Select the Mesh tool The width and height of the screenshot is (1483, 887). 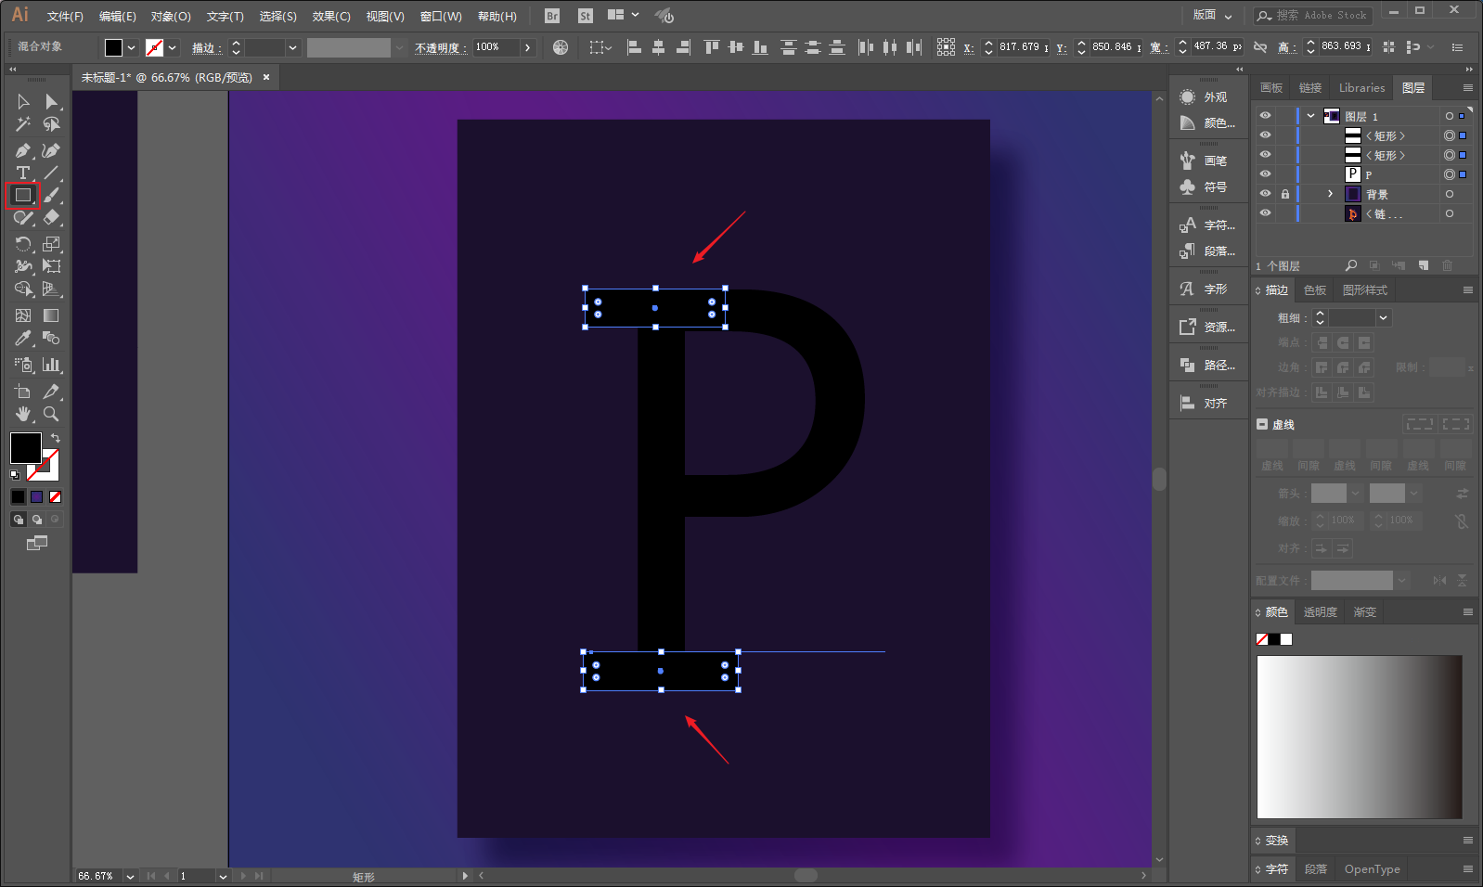(23, 315)
